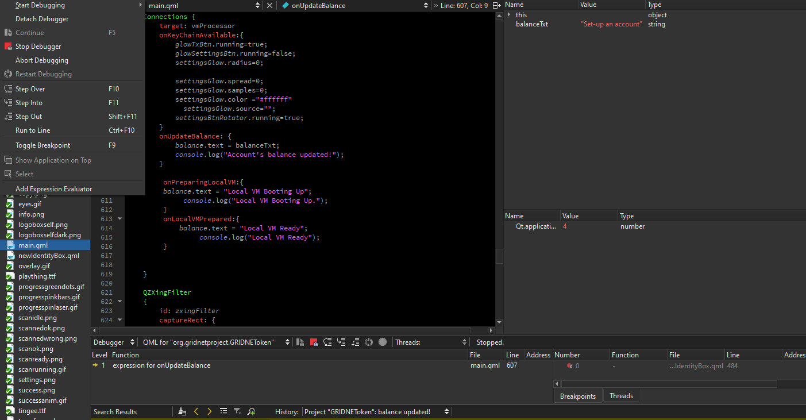The width and height of the screenshot is (806, 420).
Task: Select Step Over in the Debug menu
Action: (x=72, y=89)
